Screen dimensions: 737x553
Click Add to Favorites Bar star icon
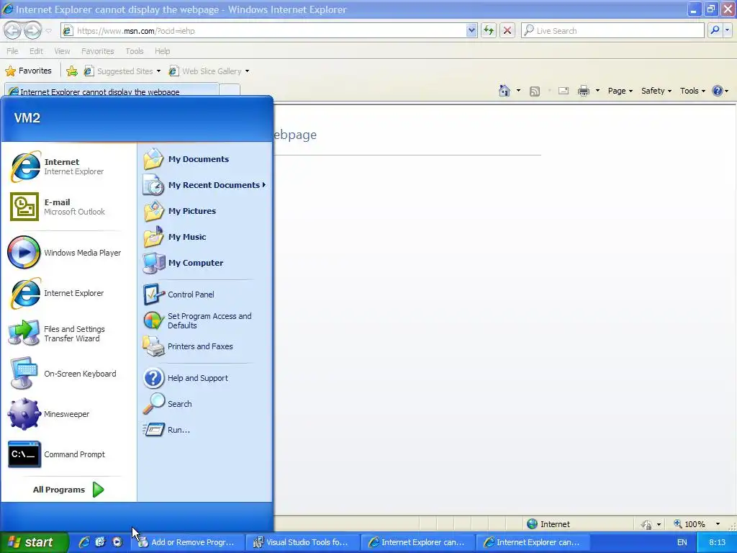click(x=72, y=71)
